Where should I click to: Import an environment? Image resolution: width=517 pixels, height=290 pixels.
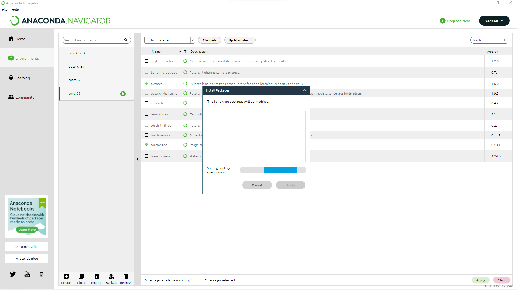pos(96,279)
